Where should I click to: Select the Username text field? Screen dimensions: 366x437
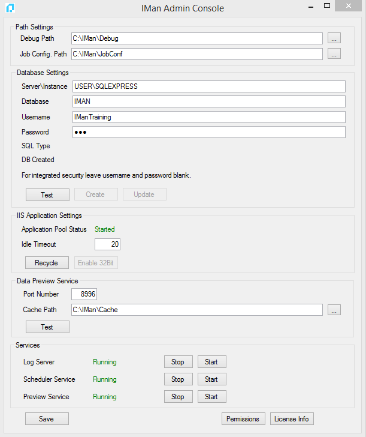click(208, 117)
